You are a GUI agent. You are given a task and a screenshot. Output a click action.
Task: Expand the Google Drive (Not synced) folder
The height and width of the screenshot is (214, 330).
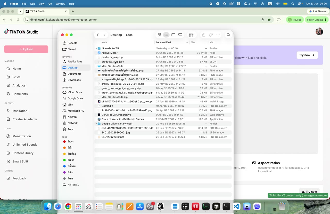(x=96, y=124)
